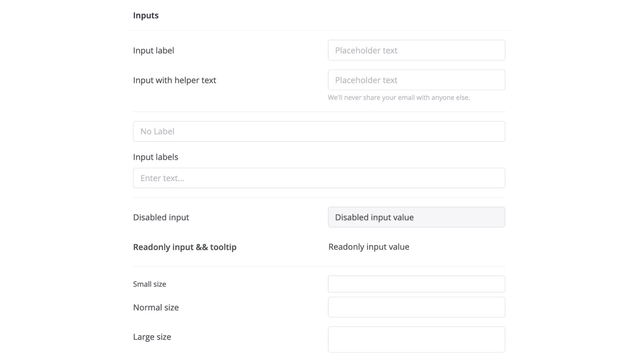The height and width of the screenshot is (359, 639).
Task: Click the email helper text below input
Action: tap(398, 98)
